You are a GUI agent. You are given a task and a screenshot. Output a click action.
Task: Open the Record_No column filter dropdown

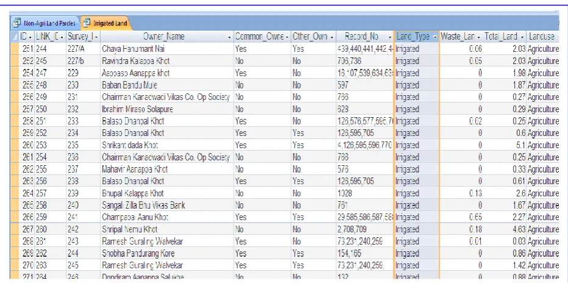click(x=390, y=37)
